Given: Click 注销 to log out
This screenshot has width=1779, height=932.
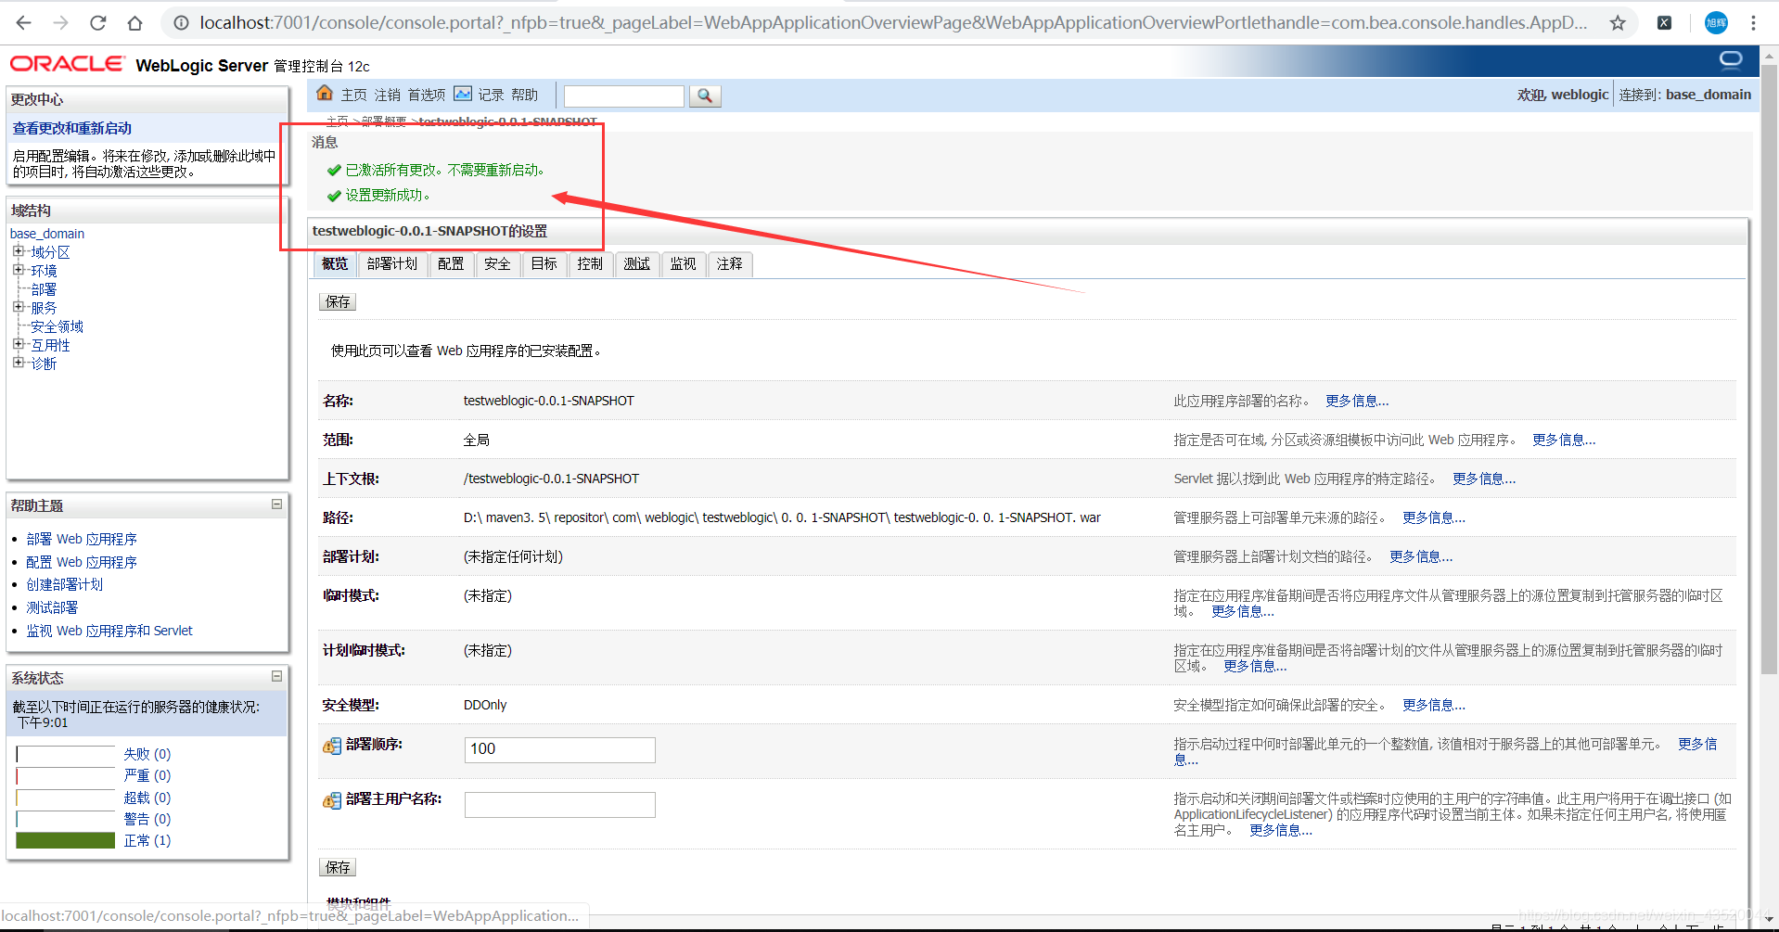Looking at the screenshot, I should 388,95.
